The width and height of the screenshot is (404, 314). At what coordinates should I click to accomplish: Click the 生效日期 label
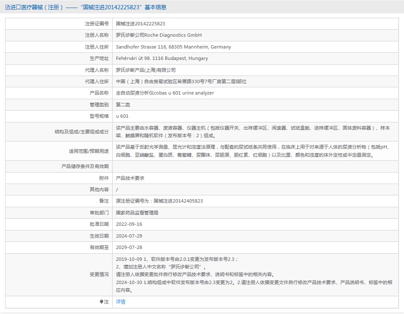pyautogui.click(x=99, y=236)
